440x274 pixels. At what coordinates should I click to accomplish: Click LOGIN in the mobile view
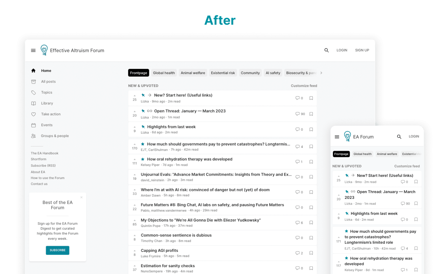tap(414, 136)
